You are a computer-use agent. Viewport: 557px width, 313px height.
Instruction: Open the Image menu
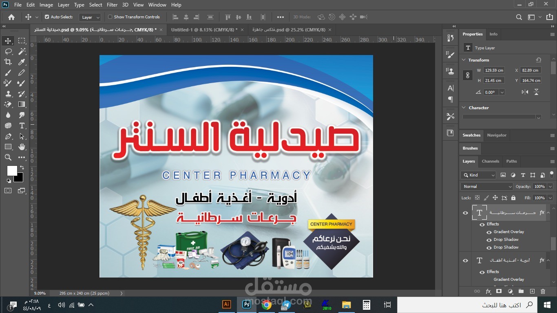click(x=46, y=5)
